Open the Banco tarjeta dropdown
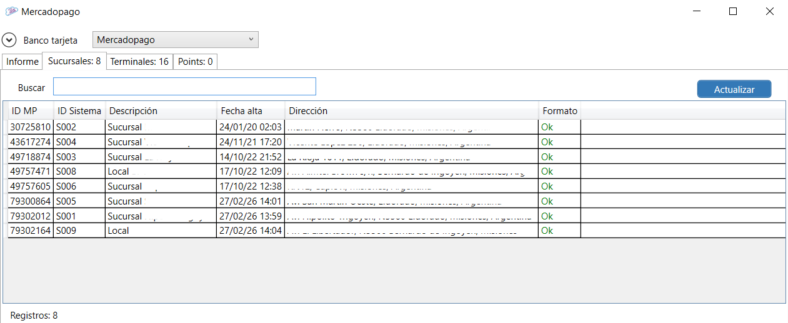This screenshot has height=323, width=788. [175, 40]
